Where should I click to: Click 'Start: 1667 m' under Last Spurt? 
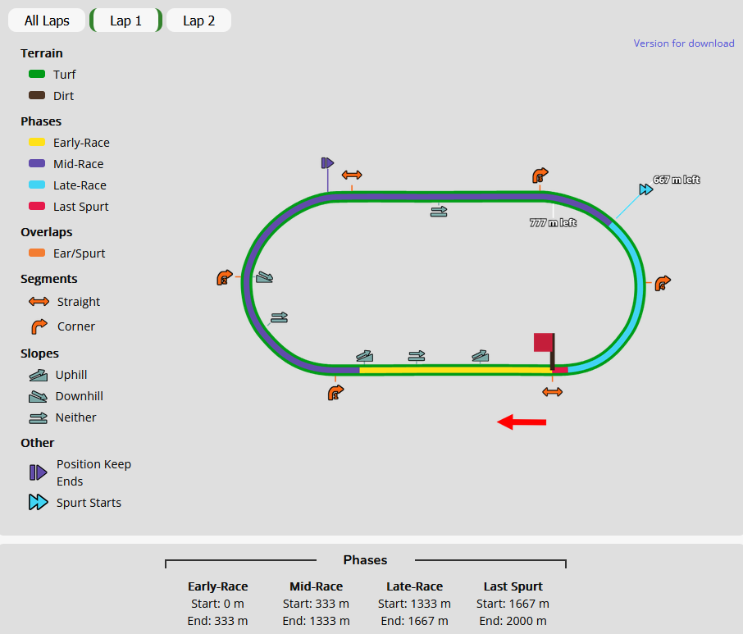(x=513, y=604)
